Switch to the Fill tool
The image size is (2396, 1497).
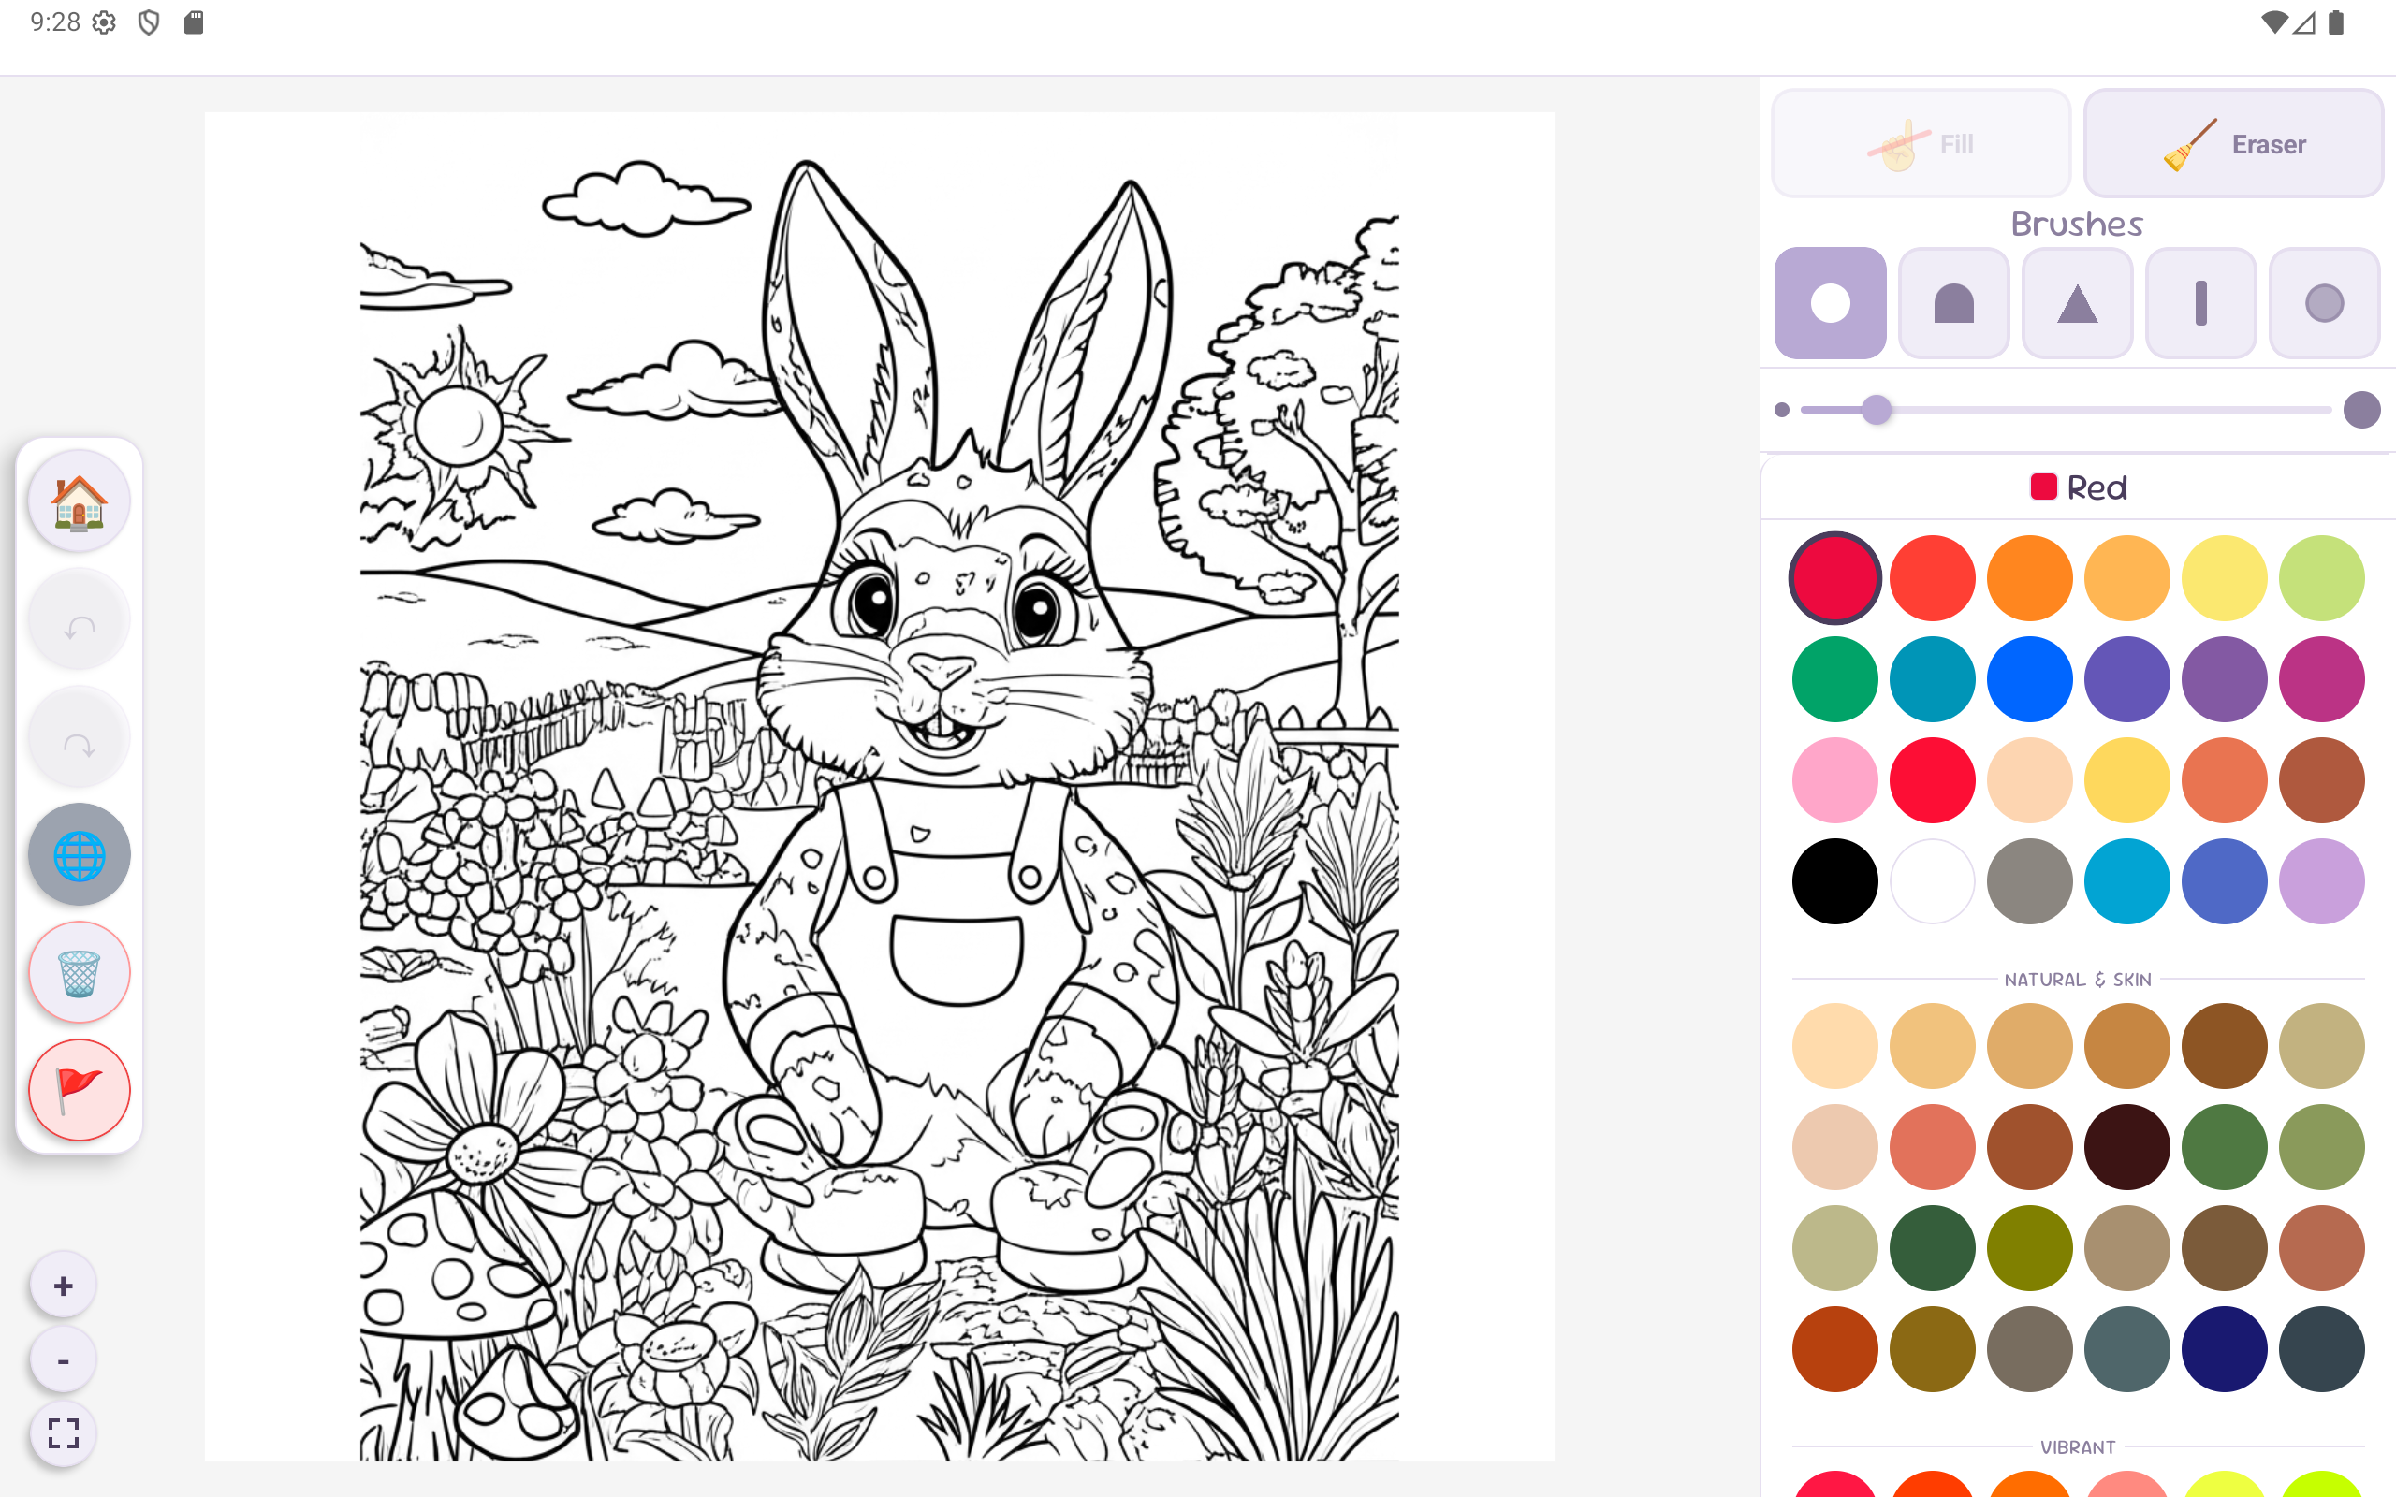tap(1920, 142)
